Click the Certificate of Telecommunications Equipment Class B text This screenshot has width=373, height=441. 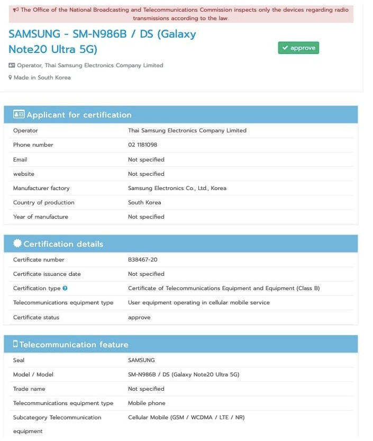pyautogui.click(x=224, y=289)
